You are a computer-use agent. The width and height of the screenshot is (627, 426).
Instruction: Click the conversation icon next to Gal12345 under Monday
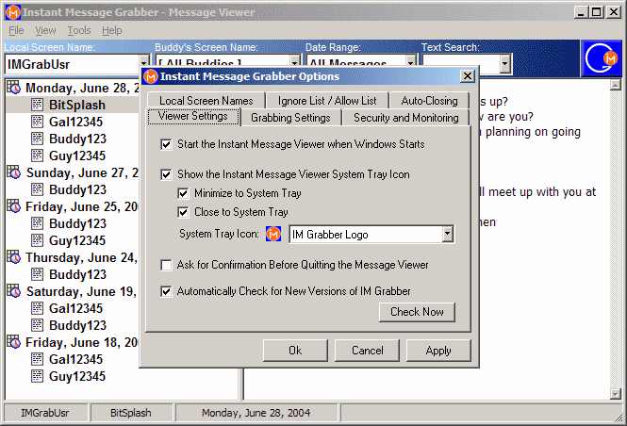(x=37, y=122)
